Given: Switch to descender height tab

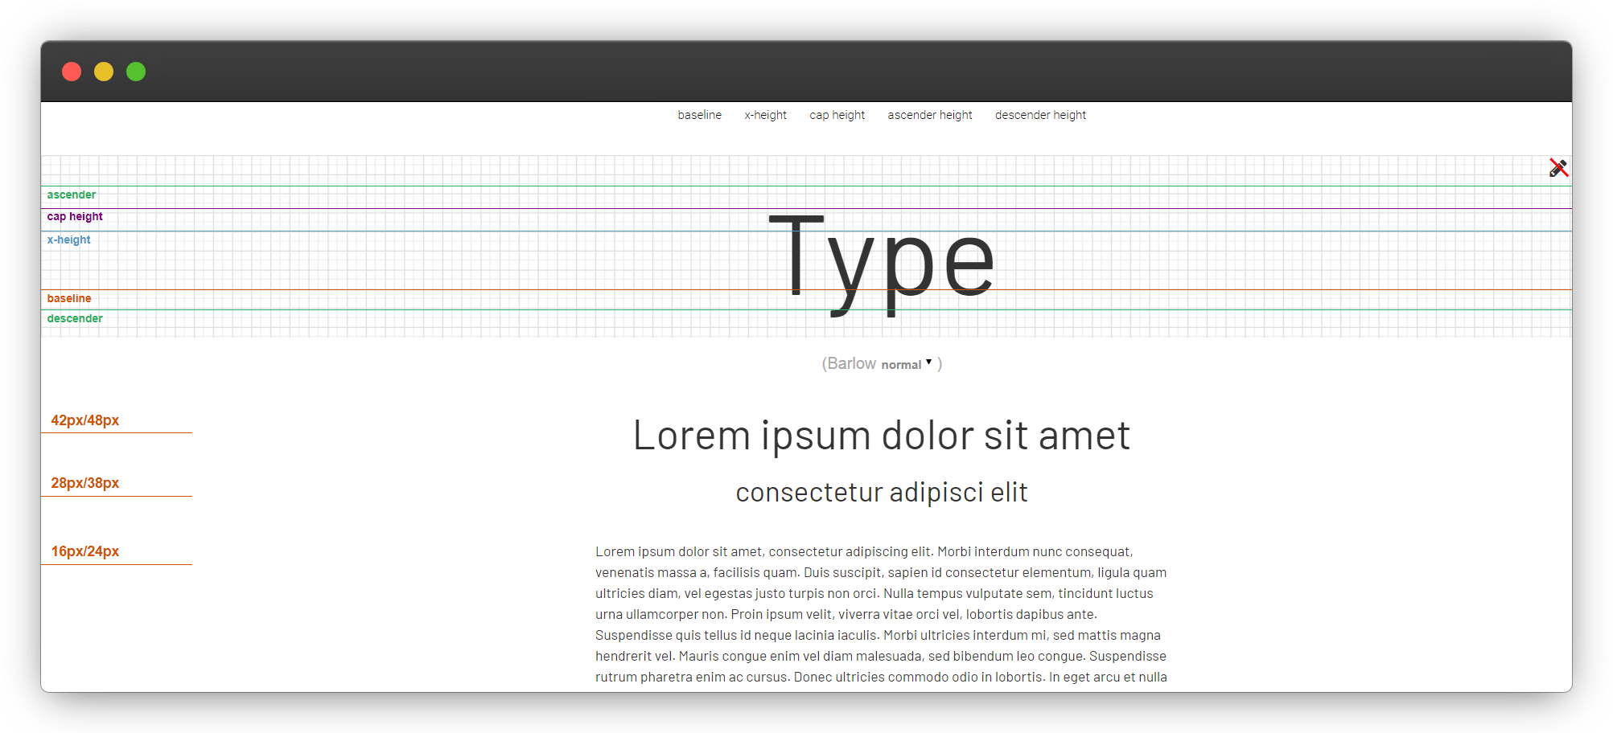Looking at the screenshot, I should pyautogui.click(x=1040, y=115).
